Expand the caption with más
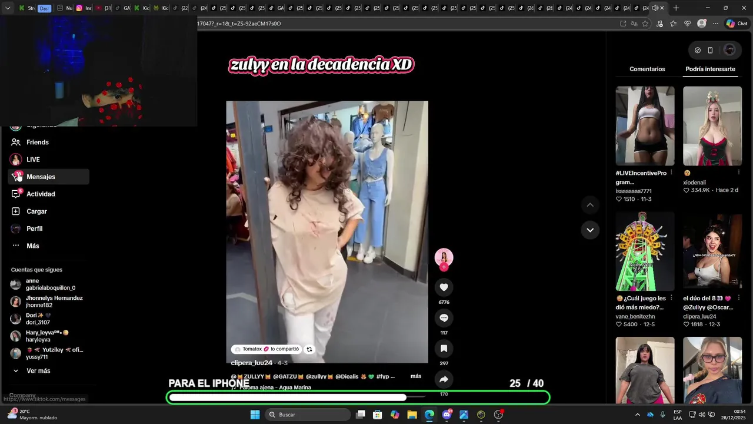Viewport: 753px width, 424px height. click(x=416, y=376)
